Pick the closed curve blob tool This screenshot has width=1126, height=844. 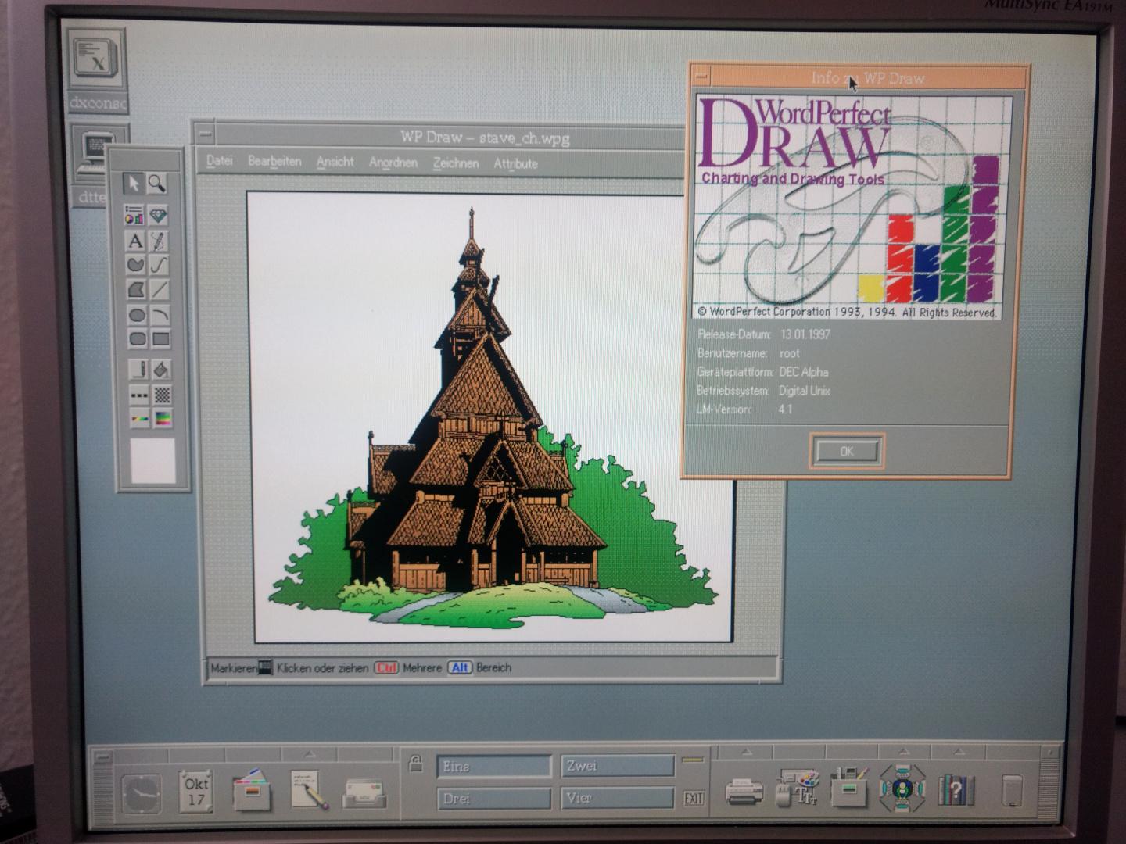pyautogui.click(x=136, y=265)
